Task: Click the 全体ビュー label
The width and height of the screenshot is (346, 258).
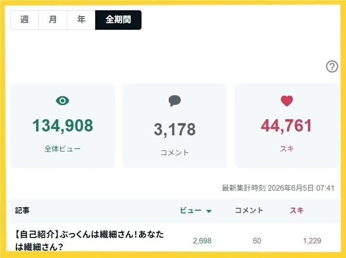Action: coord(62,149)
